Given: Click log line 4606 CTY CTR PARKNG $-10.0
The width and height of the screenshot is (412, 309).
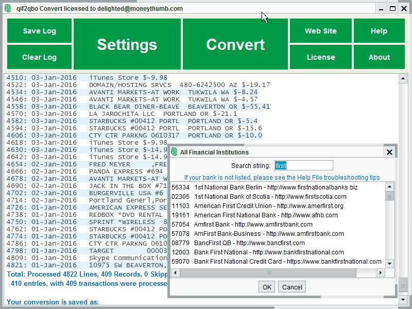Looking at the screenshot, I should tap(134, 135).
